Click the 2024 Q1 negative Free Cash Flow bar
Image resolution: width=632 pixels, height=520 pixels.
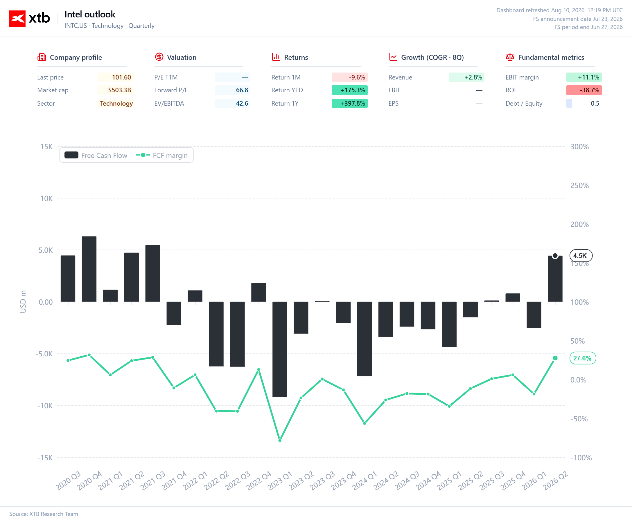click(x=365, y=339)
